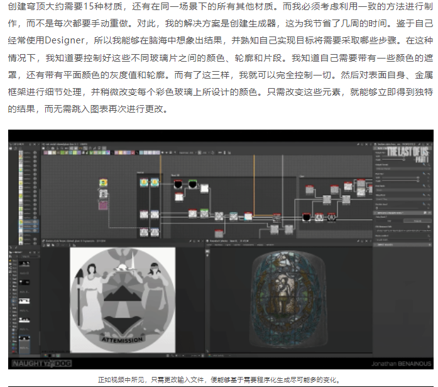Select the magenta node in the graph
The height and width of the screenshot is (387, 438).
click(103, 206)
